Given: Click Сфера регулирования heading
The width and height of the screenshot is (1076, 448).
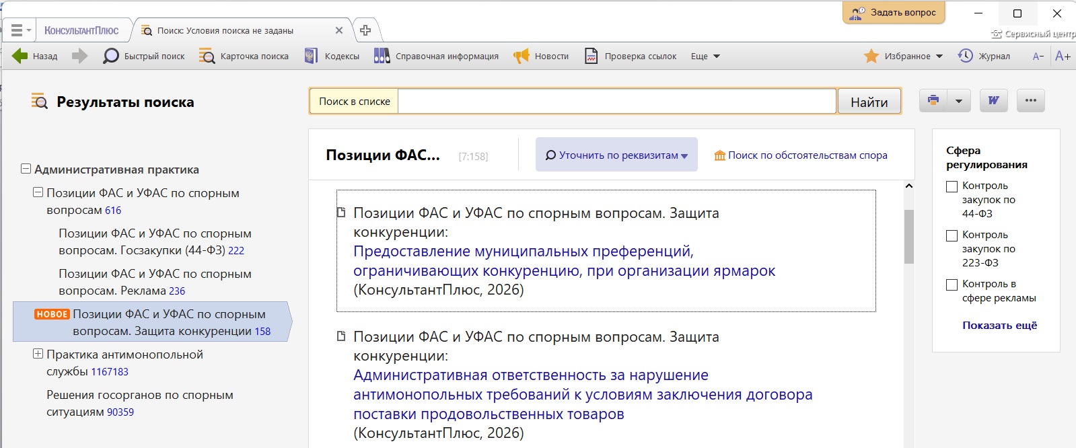Looking at the screenshot, I should coord(987,157).
